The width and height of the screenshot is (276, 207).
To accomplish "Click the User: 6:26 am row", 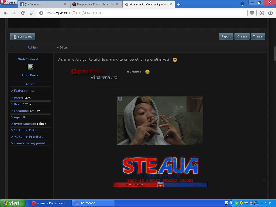I will point(30,104).
